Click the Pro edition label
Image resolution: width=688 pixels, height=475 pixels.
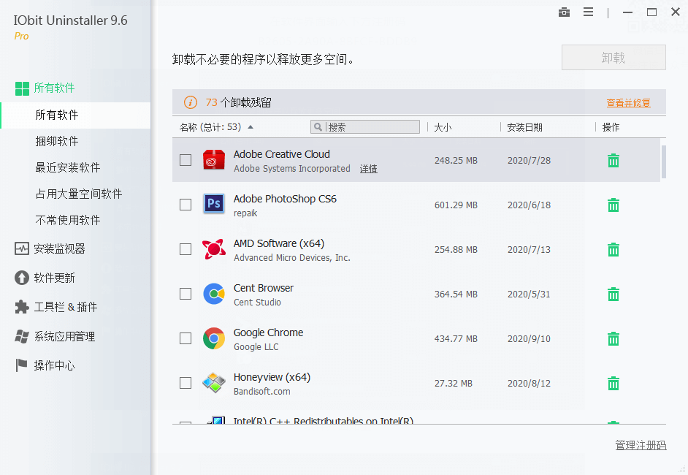coord(21,37)
